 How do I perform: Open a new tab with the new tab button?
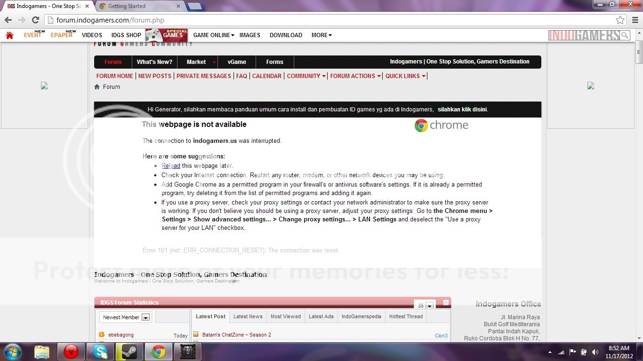click(194, 7)
